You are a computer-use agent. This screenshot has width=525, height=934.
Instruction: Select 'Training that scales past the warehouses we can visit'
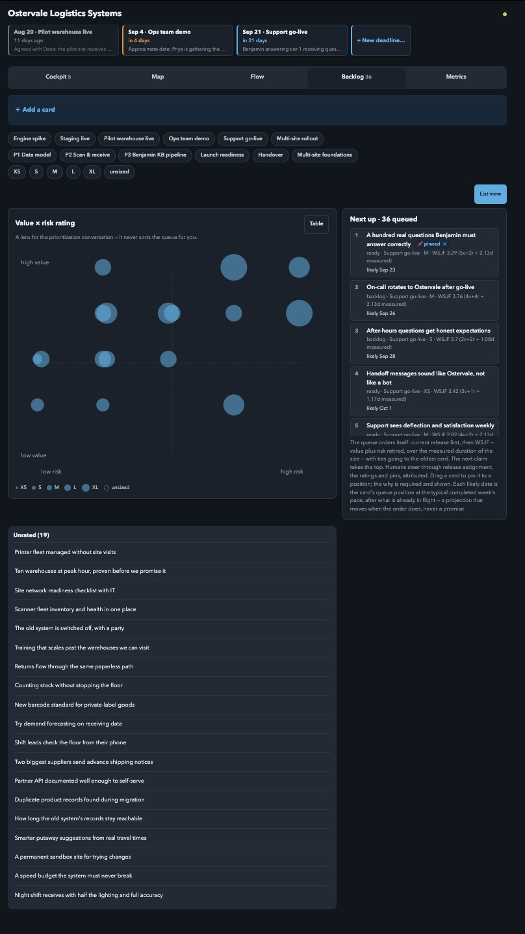[x=172, y=648]
